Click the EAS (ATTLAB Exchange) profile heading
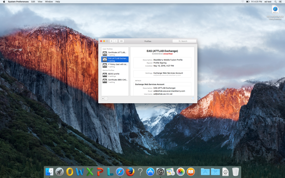Image resolution: width=285 pixels, height=178 pixels. tap(162, 51)
